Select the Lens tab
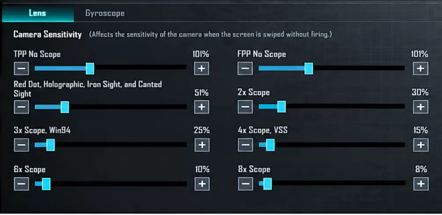442x215 pixels. click(x=38, y=13)
